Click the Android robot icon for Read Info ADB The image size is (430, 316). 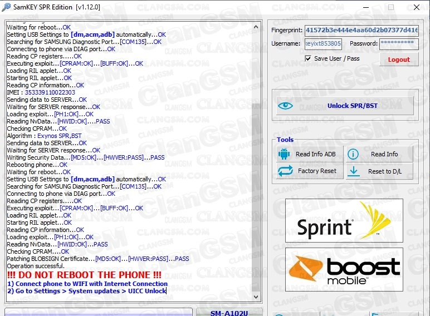click(x=284, y=154)
